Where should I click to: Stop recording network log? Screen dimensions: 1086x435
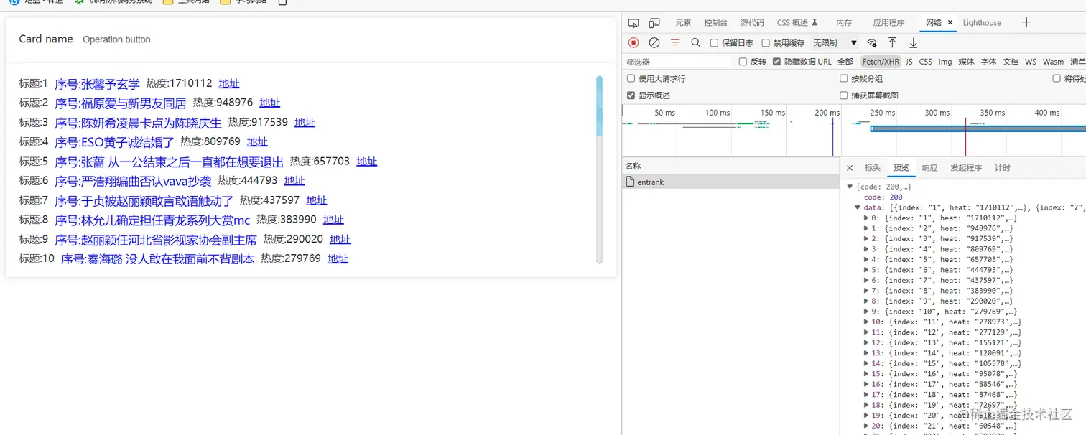[633, 43]
